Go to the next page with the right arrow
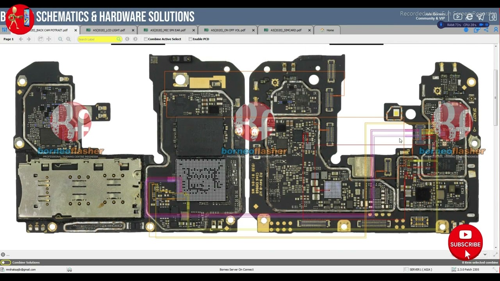Viewport: 500px width, 281px height. click(x=29, y=39)
